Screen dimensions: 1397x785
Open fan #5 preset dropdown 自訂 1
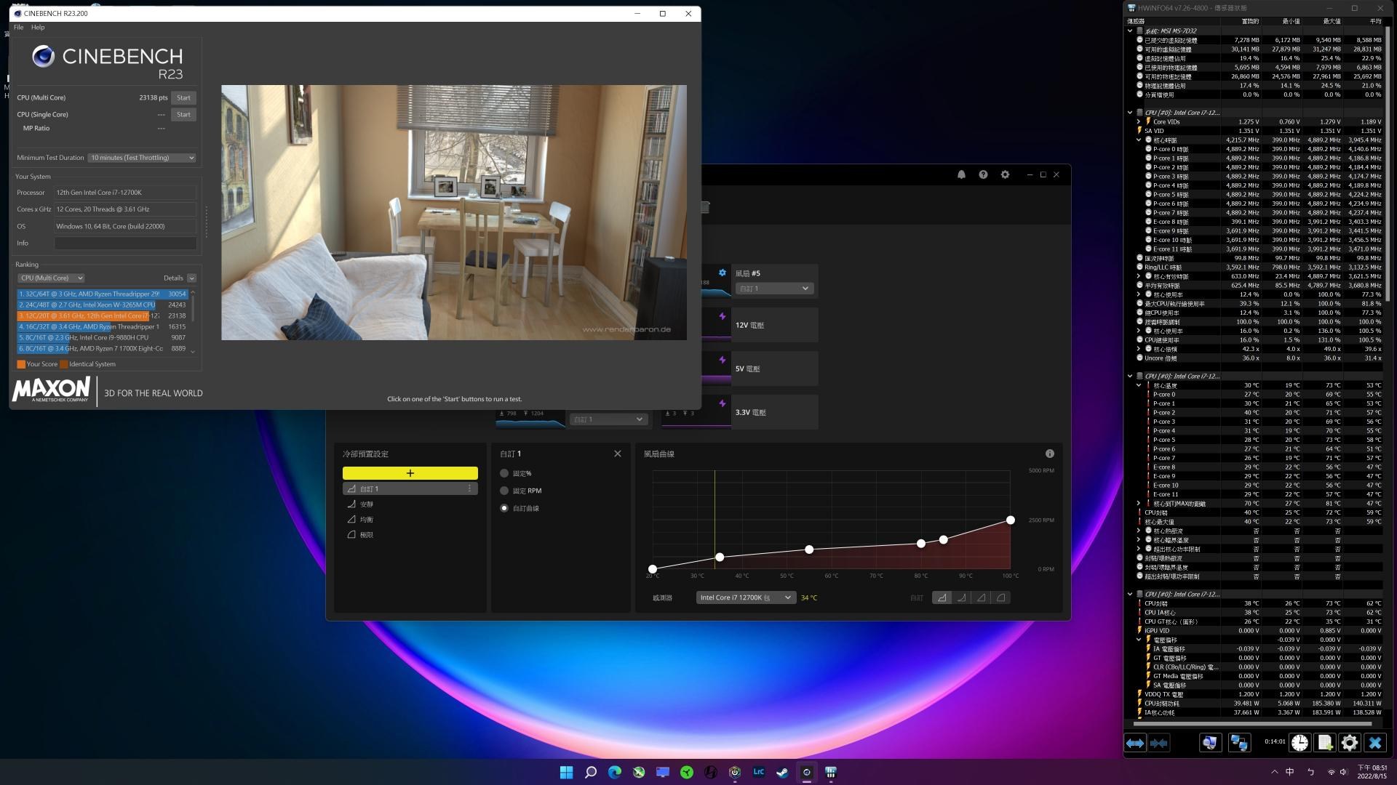773,289
